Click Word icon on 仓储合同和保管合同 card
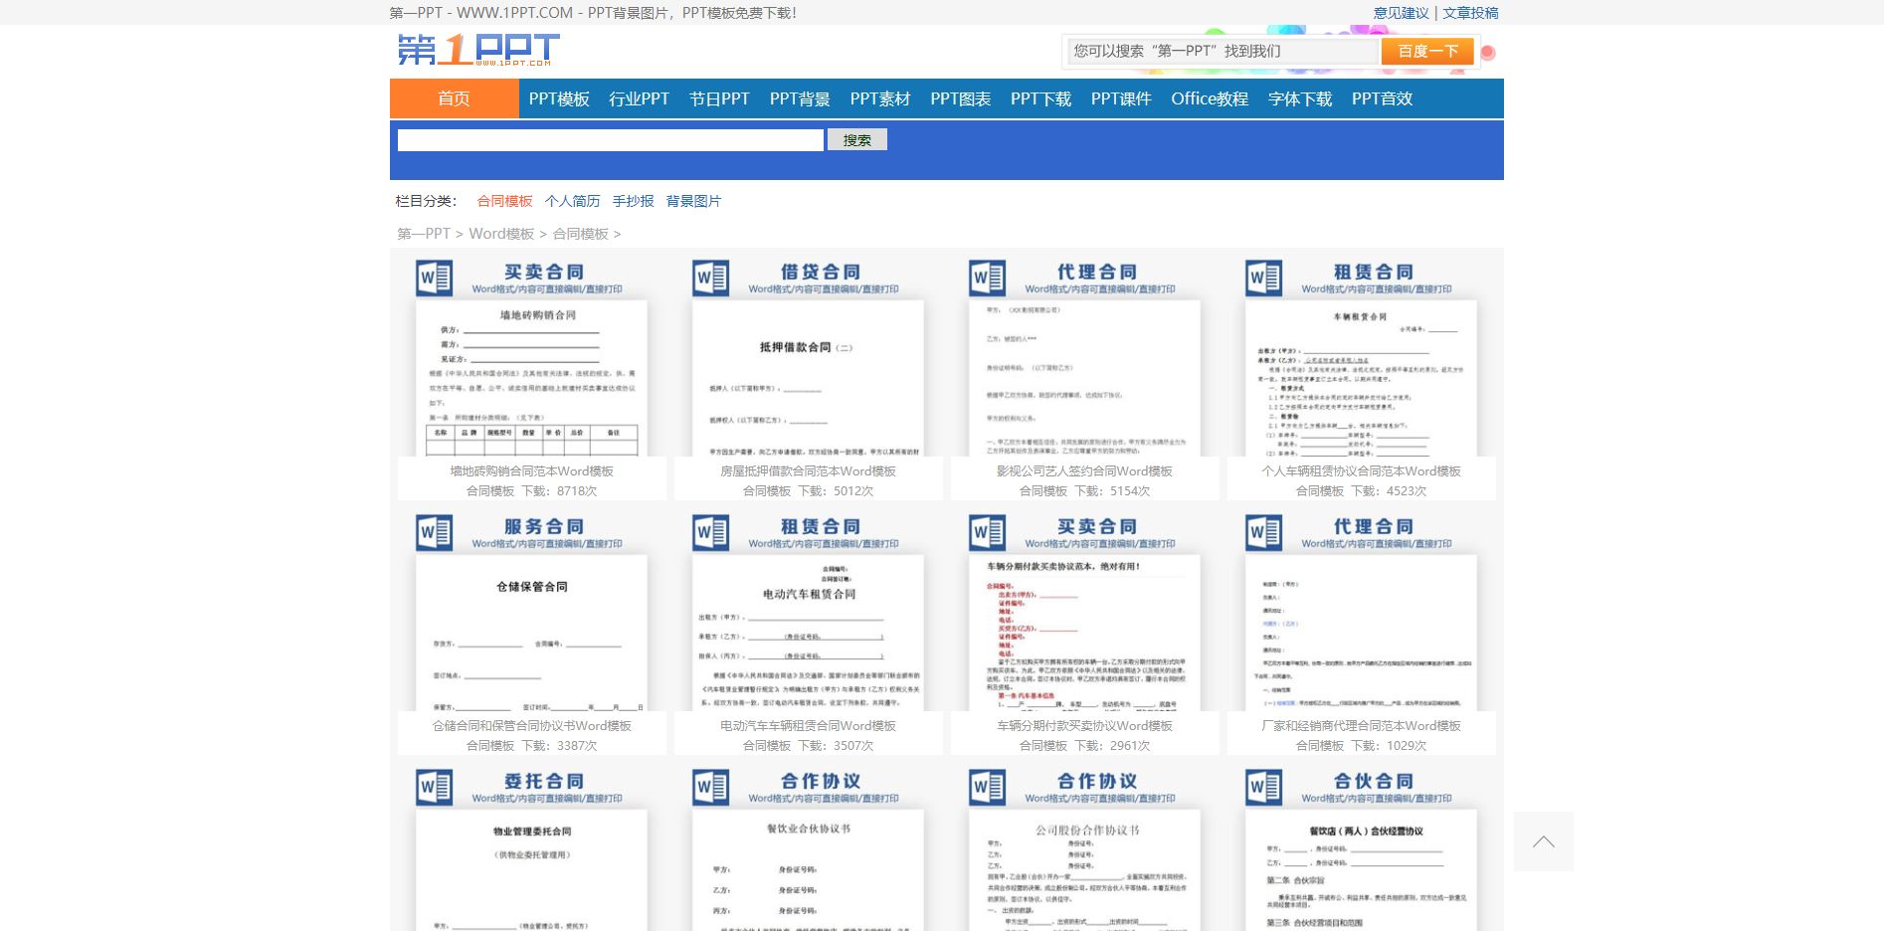The width and height of the screenshot is (1884, 931). [434, 532]
